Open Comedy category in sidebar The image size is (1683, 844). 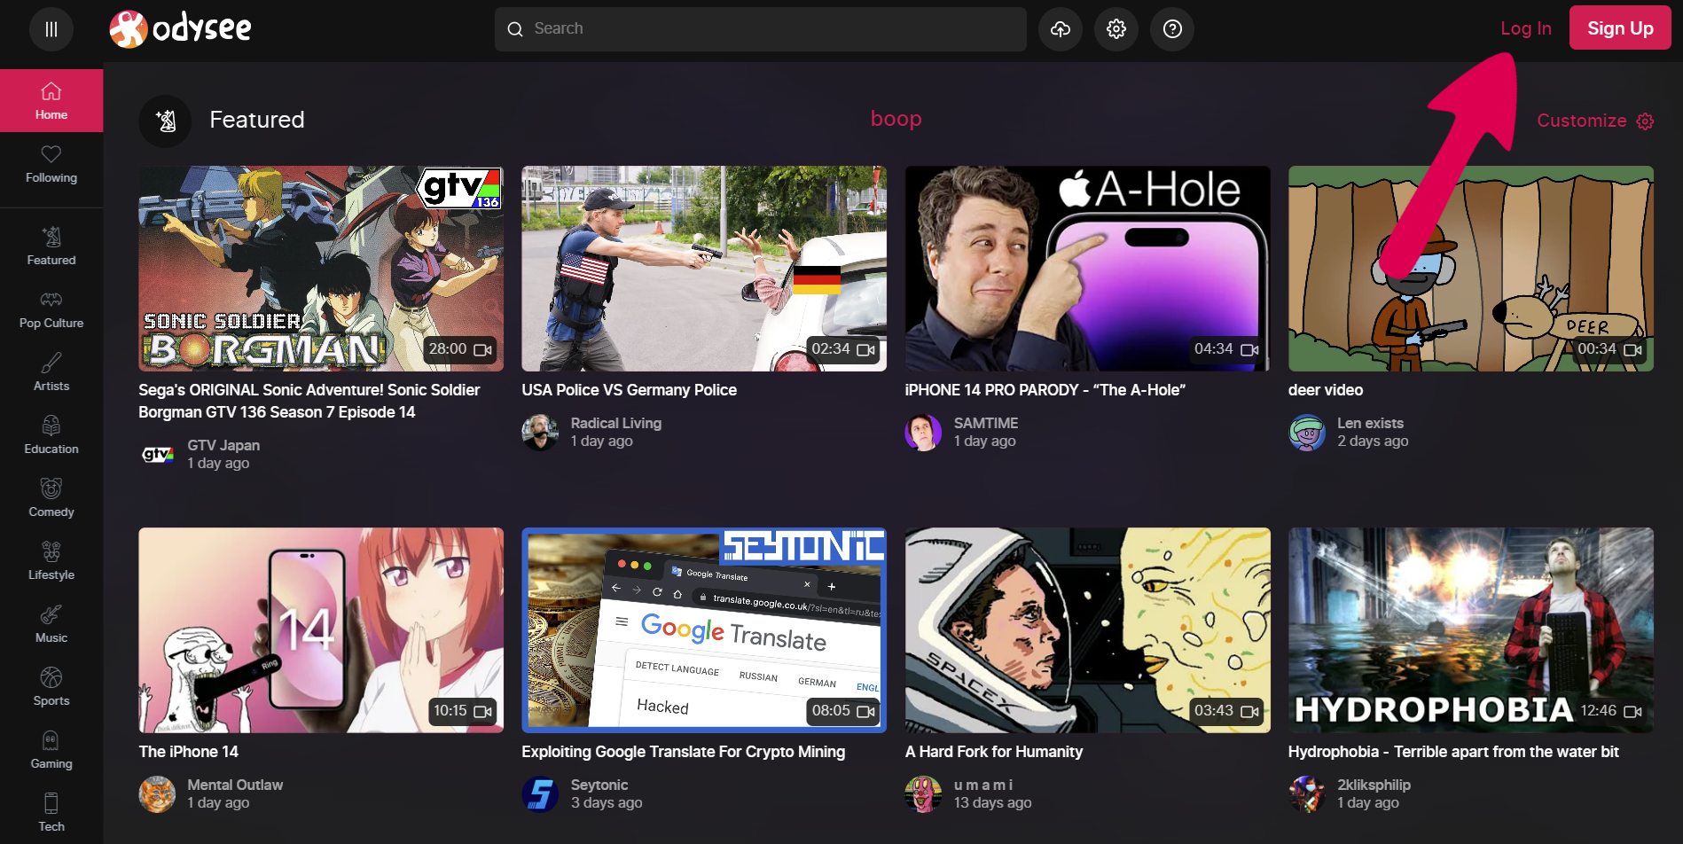[x=51, y=498]
